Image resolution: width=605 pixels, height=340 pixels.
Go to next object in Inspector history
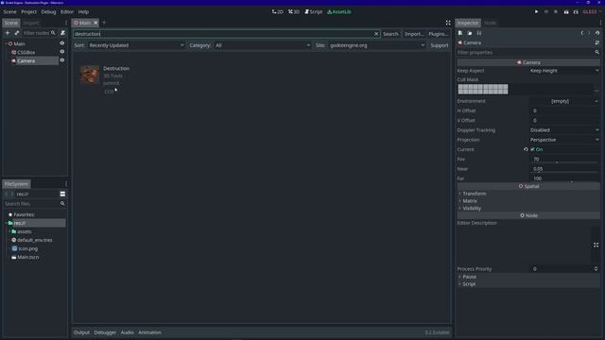tap(589, 33)
